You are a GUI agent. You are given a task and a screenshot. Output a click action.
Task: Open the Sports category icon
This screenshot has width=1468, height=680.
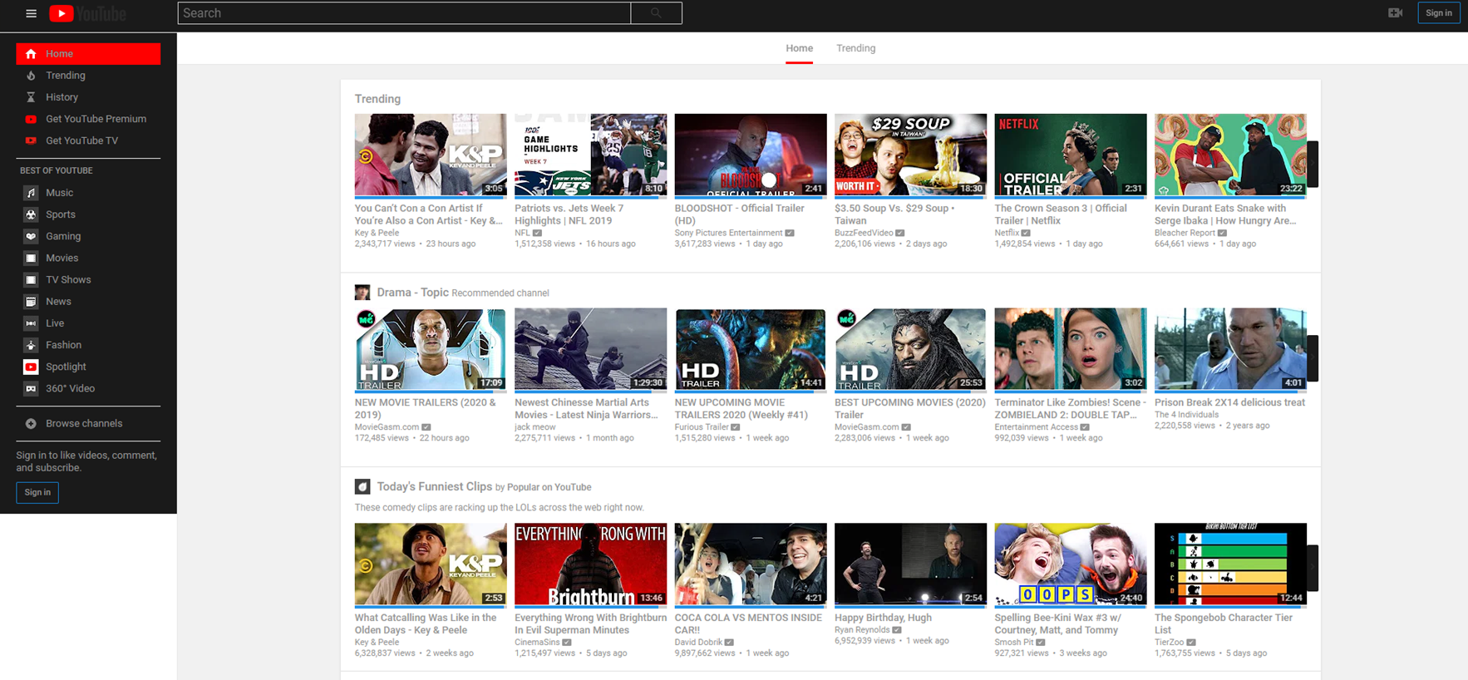pos(31,214)
